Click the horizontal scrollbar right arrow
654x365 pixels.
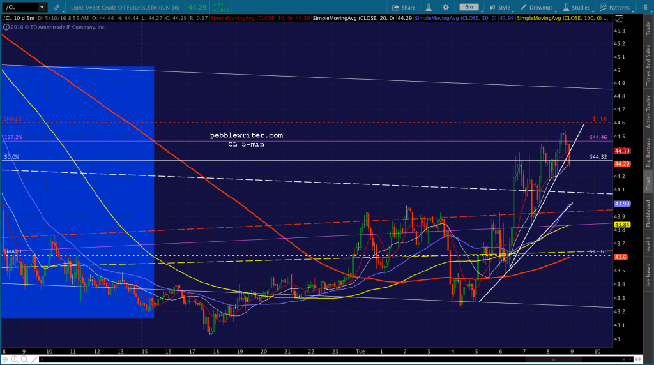630,359
